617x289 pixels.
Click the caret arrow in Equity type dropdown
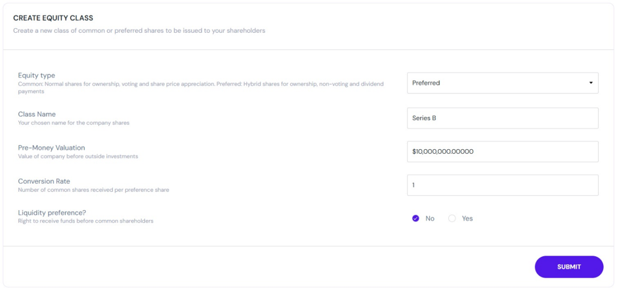591,83
